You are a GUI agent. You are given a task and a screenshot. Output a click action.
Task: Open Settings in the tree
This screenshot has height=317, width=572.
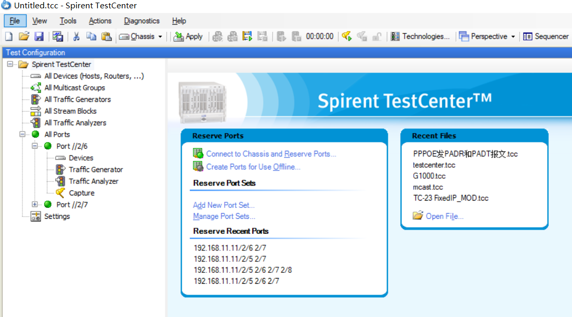pyautogui.click(x=57, y=216)
